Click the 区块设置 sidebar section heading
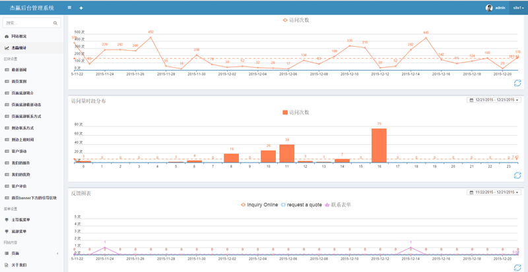 point(11,59)
